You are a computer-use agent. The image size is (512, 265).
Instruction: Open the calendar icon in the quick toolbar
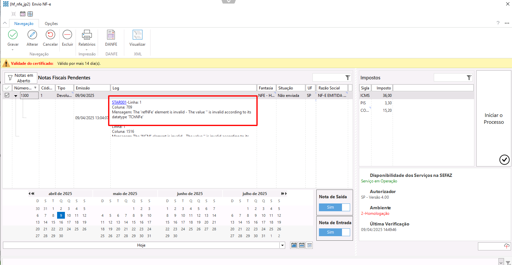point(23,14)
